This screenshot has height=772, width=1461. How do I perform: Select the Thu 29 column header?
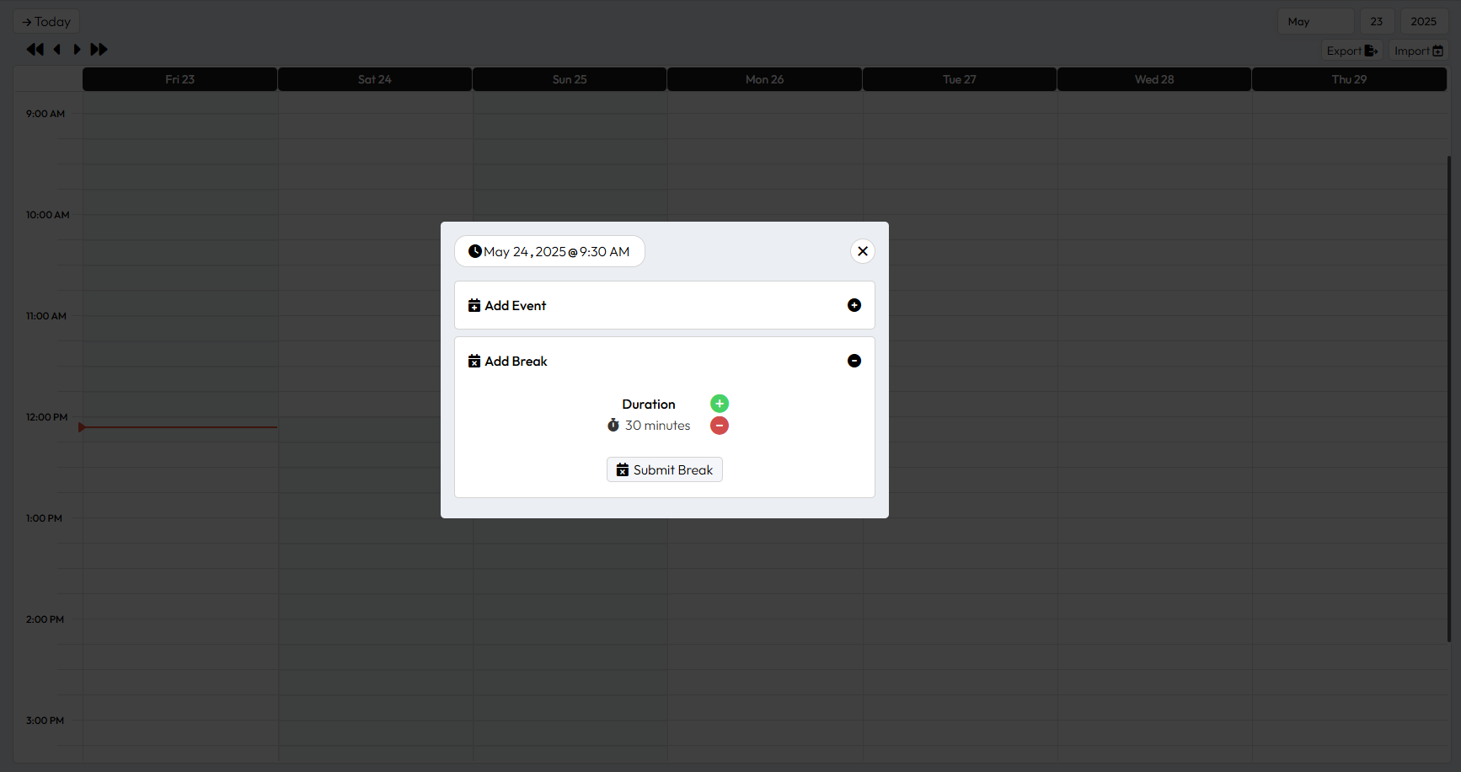click(1349, 79)
